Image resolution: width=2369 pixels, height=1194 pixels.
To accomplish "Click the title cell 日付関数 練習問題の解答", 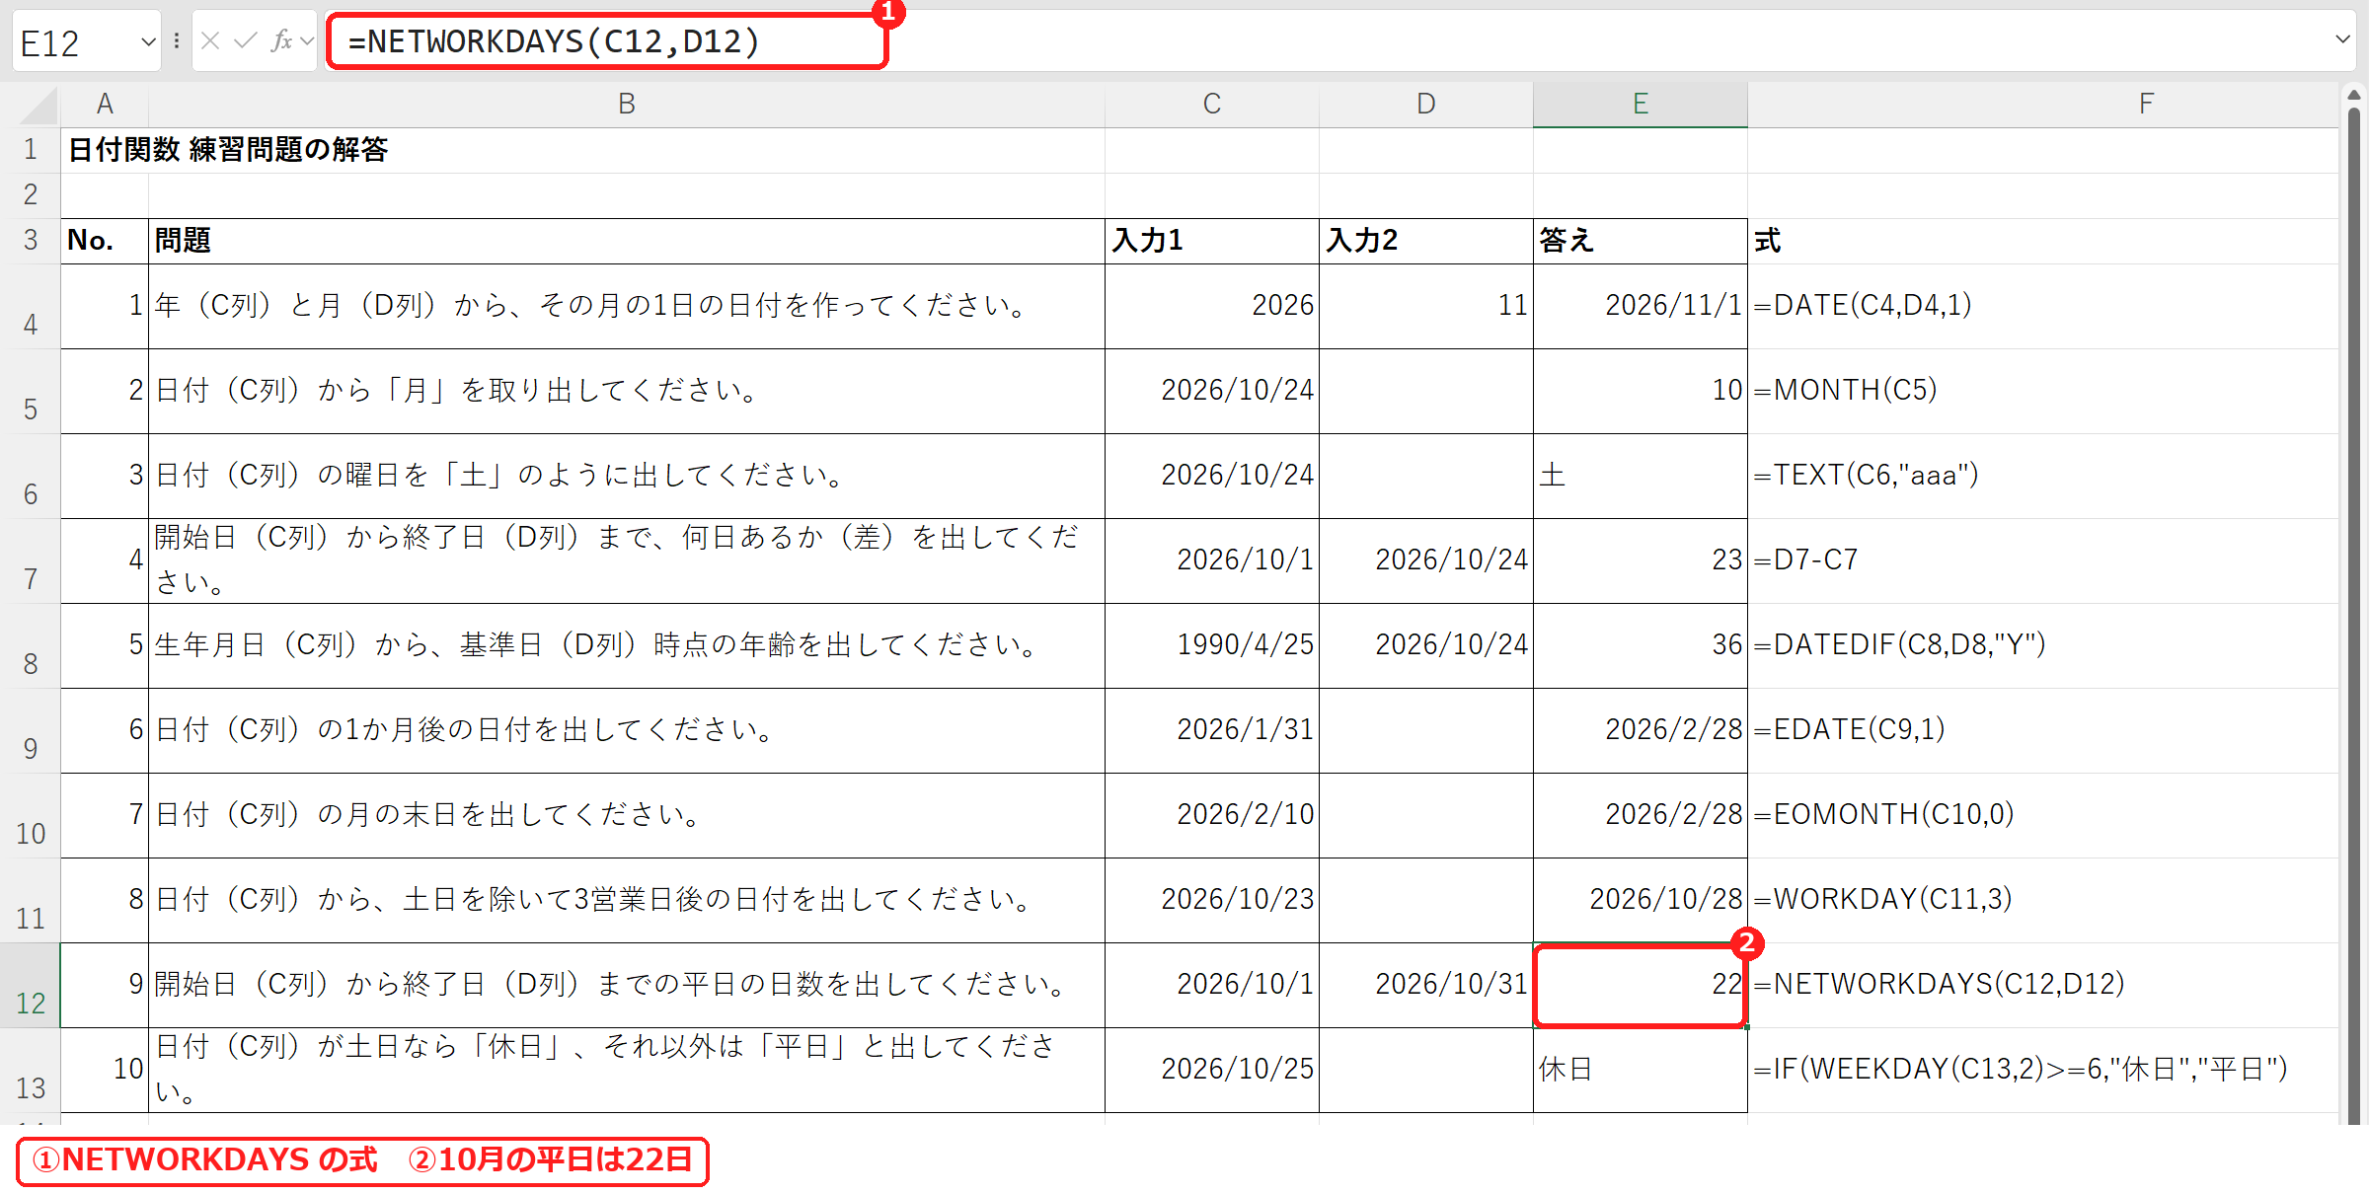I will [228, 150].
